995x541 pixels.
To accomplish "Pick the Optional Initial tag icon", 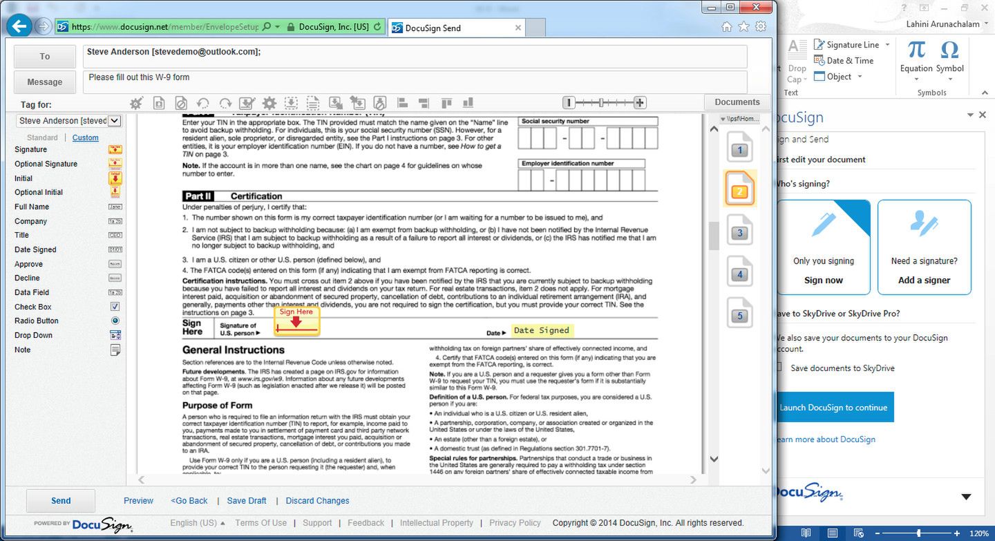I will click(x=115, y=192).
